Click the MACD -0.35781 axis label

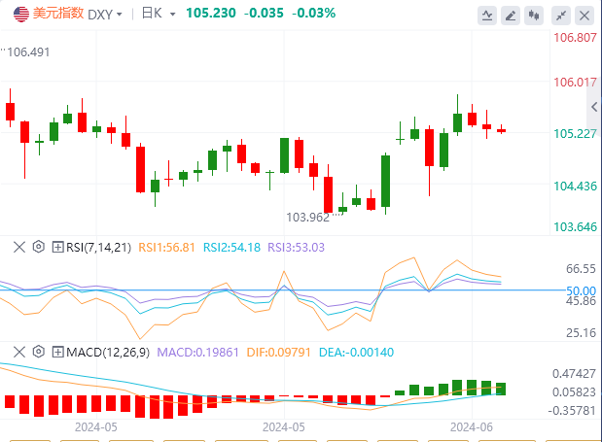coord(572,411)
